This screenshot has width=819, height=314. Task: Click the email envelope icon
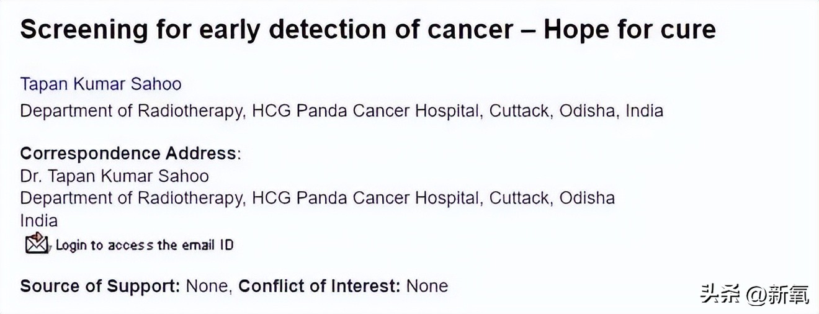(x=37, y=244)
